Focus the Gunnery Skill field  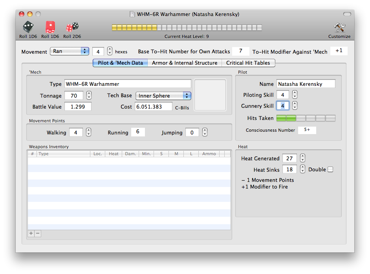click(x=283, y=106)
